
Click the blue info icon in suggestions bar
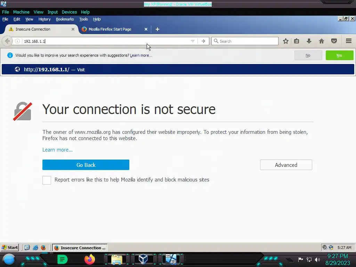10,55
